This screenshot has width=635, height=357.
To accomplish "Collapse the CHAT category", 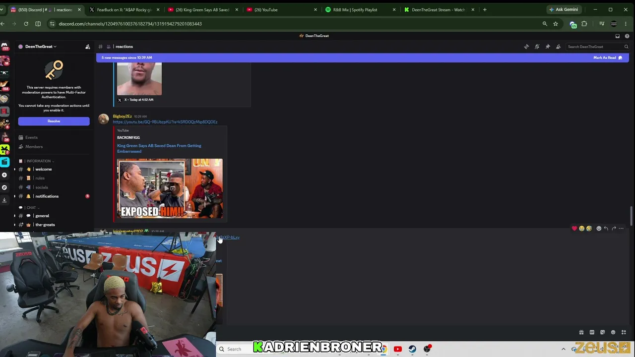I will pyautogui.click(x=32, y=208).
